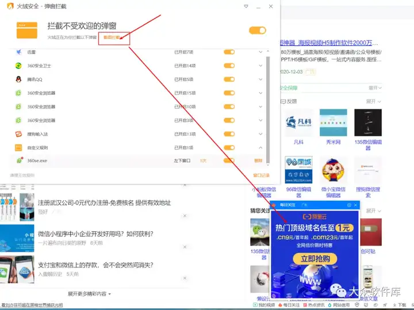Open the 注册武汉公司 news headline

(104, 203)
